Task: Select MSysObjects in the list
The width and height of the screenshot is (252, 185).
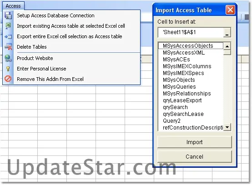Action: [191, 80]
